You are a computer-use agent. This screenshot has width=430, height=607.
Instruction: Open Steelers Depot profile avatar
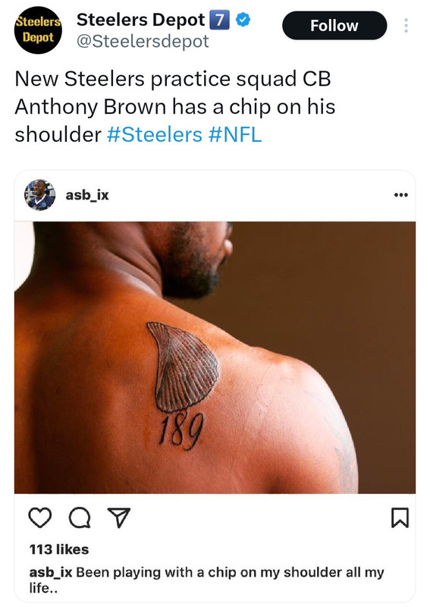pyautogui.click(x=38, y=30)
